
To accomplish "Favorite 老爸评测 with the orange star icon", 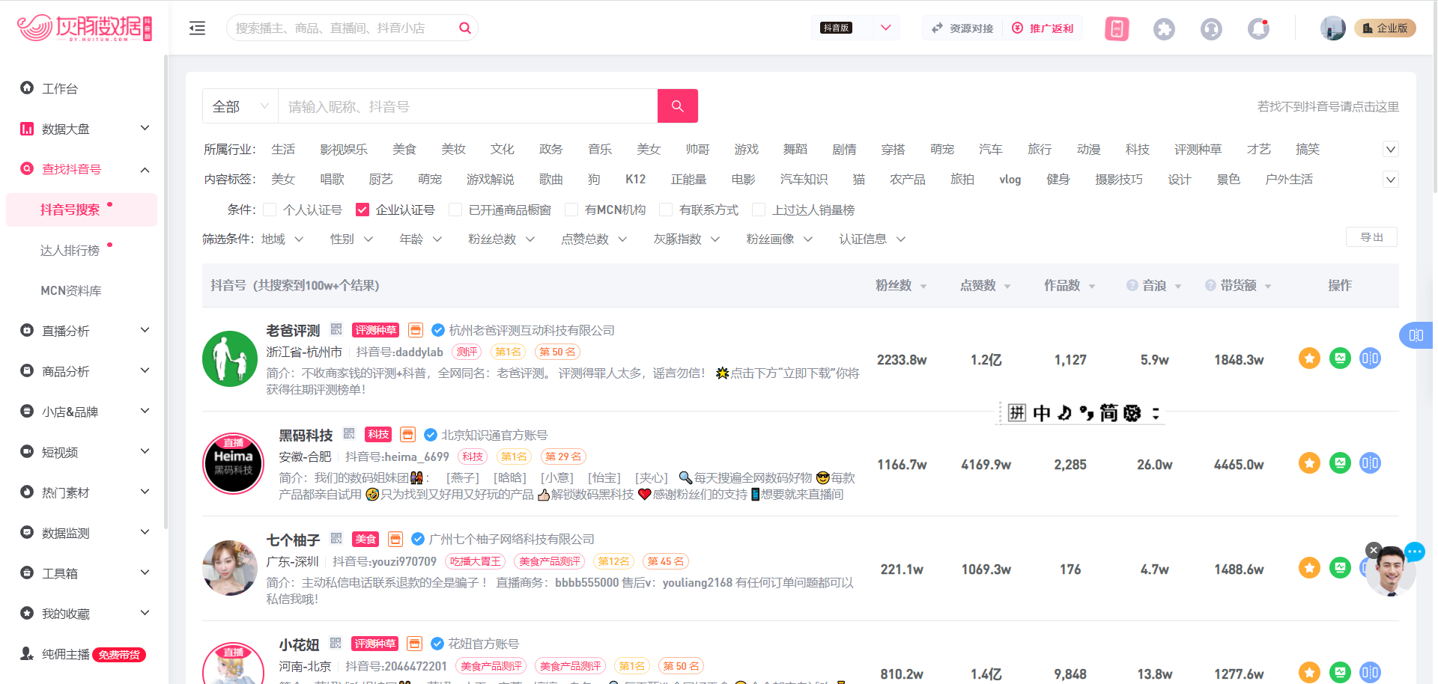I will pos(1309,358).
